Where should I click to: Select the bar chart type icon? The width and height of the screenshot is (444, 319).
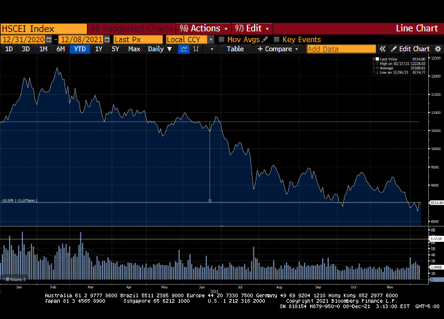pos(195,49)
